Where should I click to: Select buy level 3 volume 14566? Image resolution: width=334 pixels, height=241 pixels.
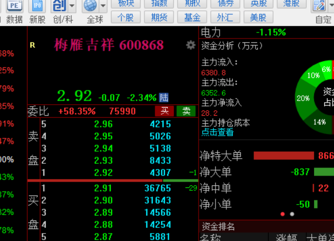point(158,212)
